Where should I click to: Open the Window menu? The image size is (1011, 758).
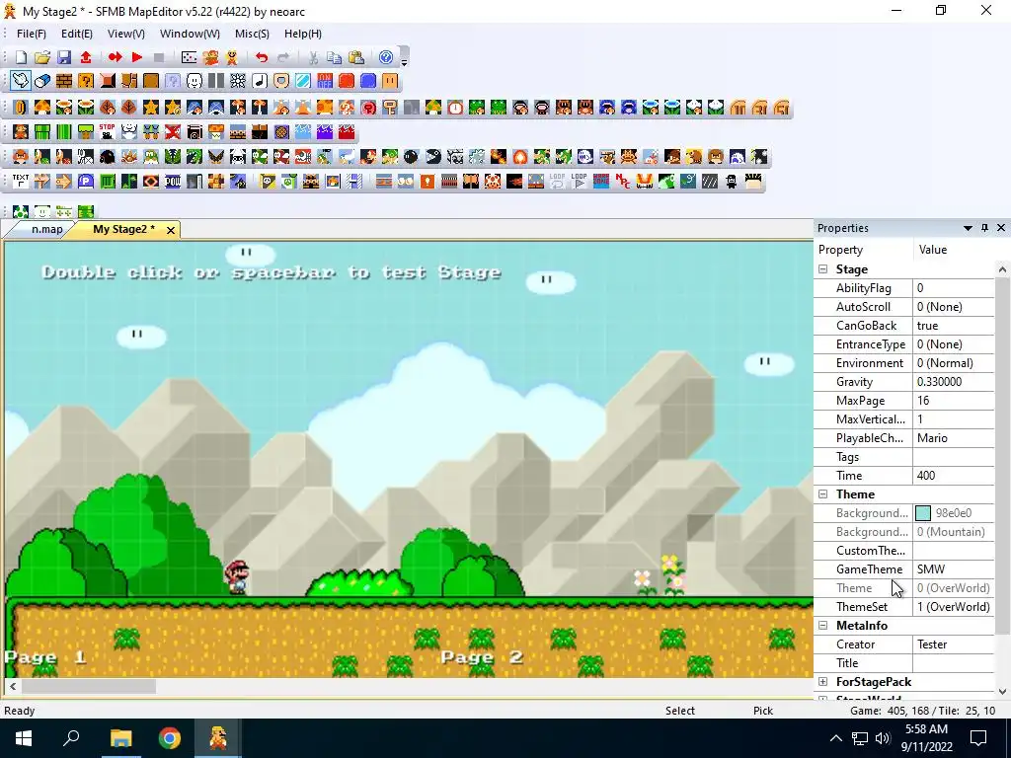coord(190,34)
